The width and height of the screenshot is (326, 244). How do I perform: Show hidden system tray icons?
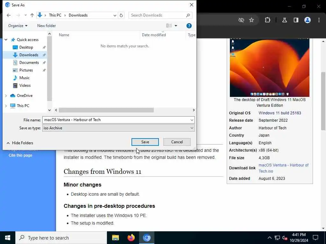(x=269, y=238)
